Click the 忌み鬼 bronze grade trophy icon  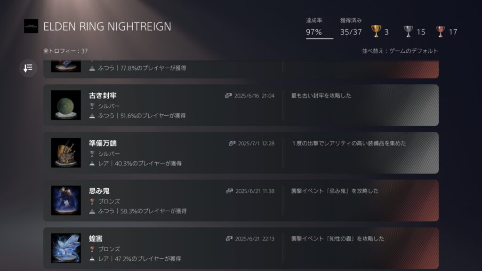click(x=92, y=201)
